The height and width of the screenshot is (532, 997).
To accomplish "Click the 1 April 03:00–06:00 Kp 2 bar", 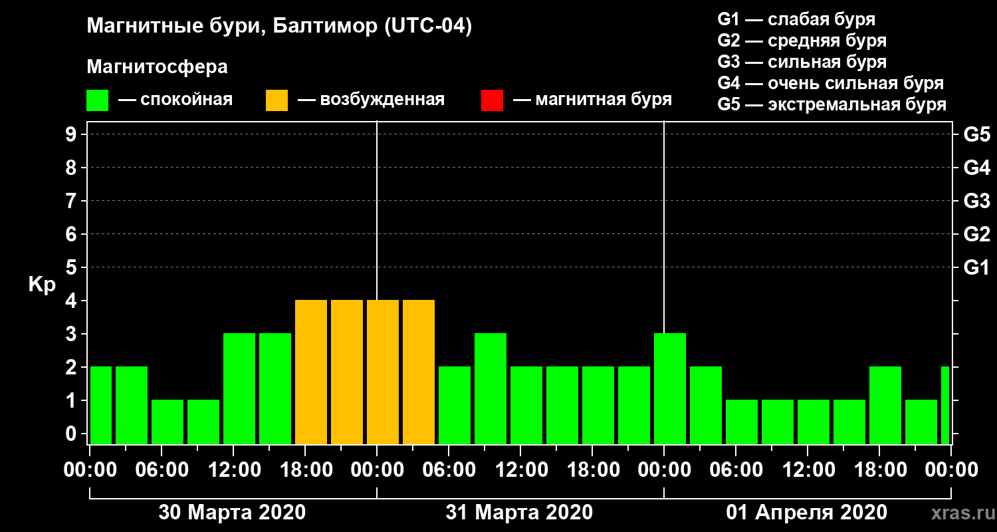I will tap(706, 405).
